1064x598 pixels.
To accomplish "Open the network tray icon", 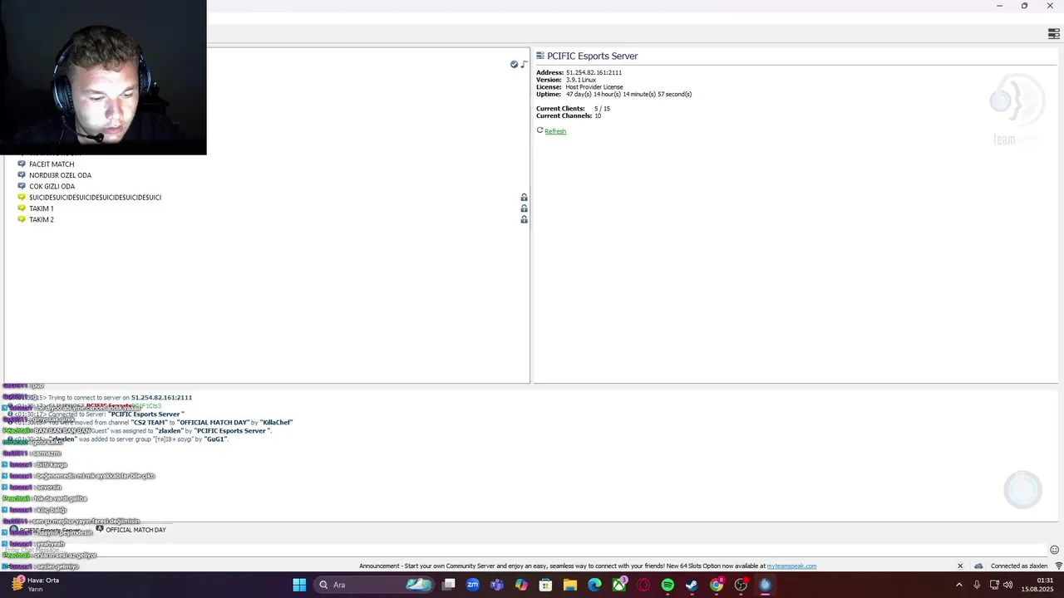I will (x=994, y=585).
